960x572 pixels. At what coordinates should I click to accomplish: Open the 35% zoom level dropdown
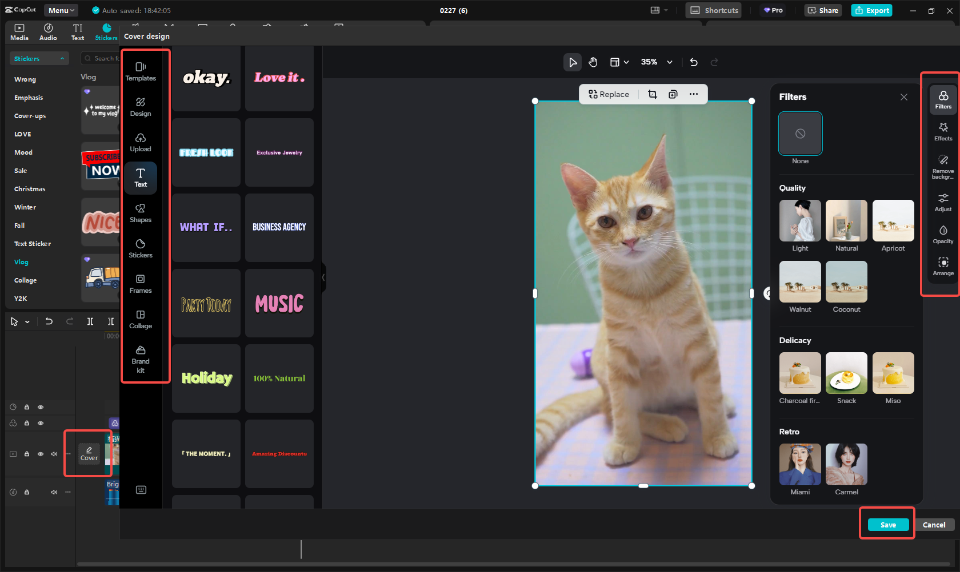click(669, 62)
